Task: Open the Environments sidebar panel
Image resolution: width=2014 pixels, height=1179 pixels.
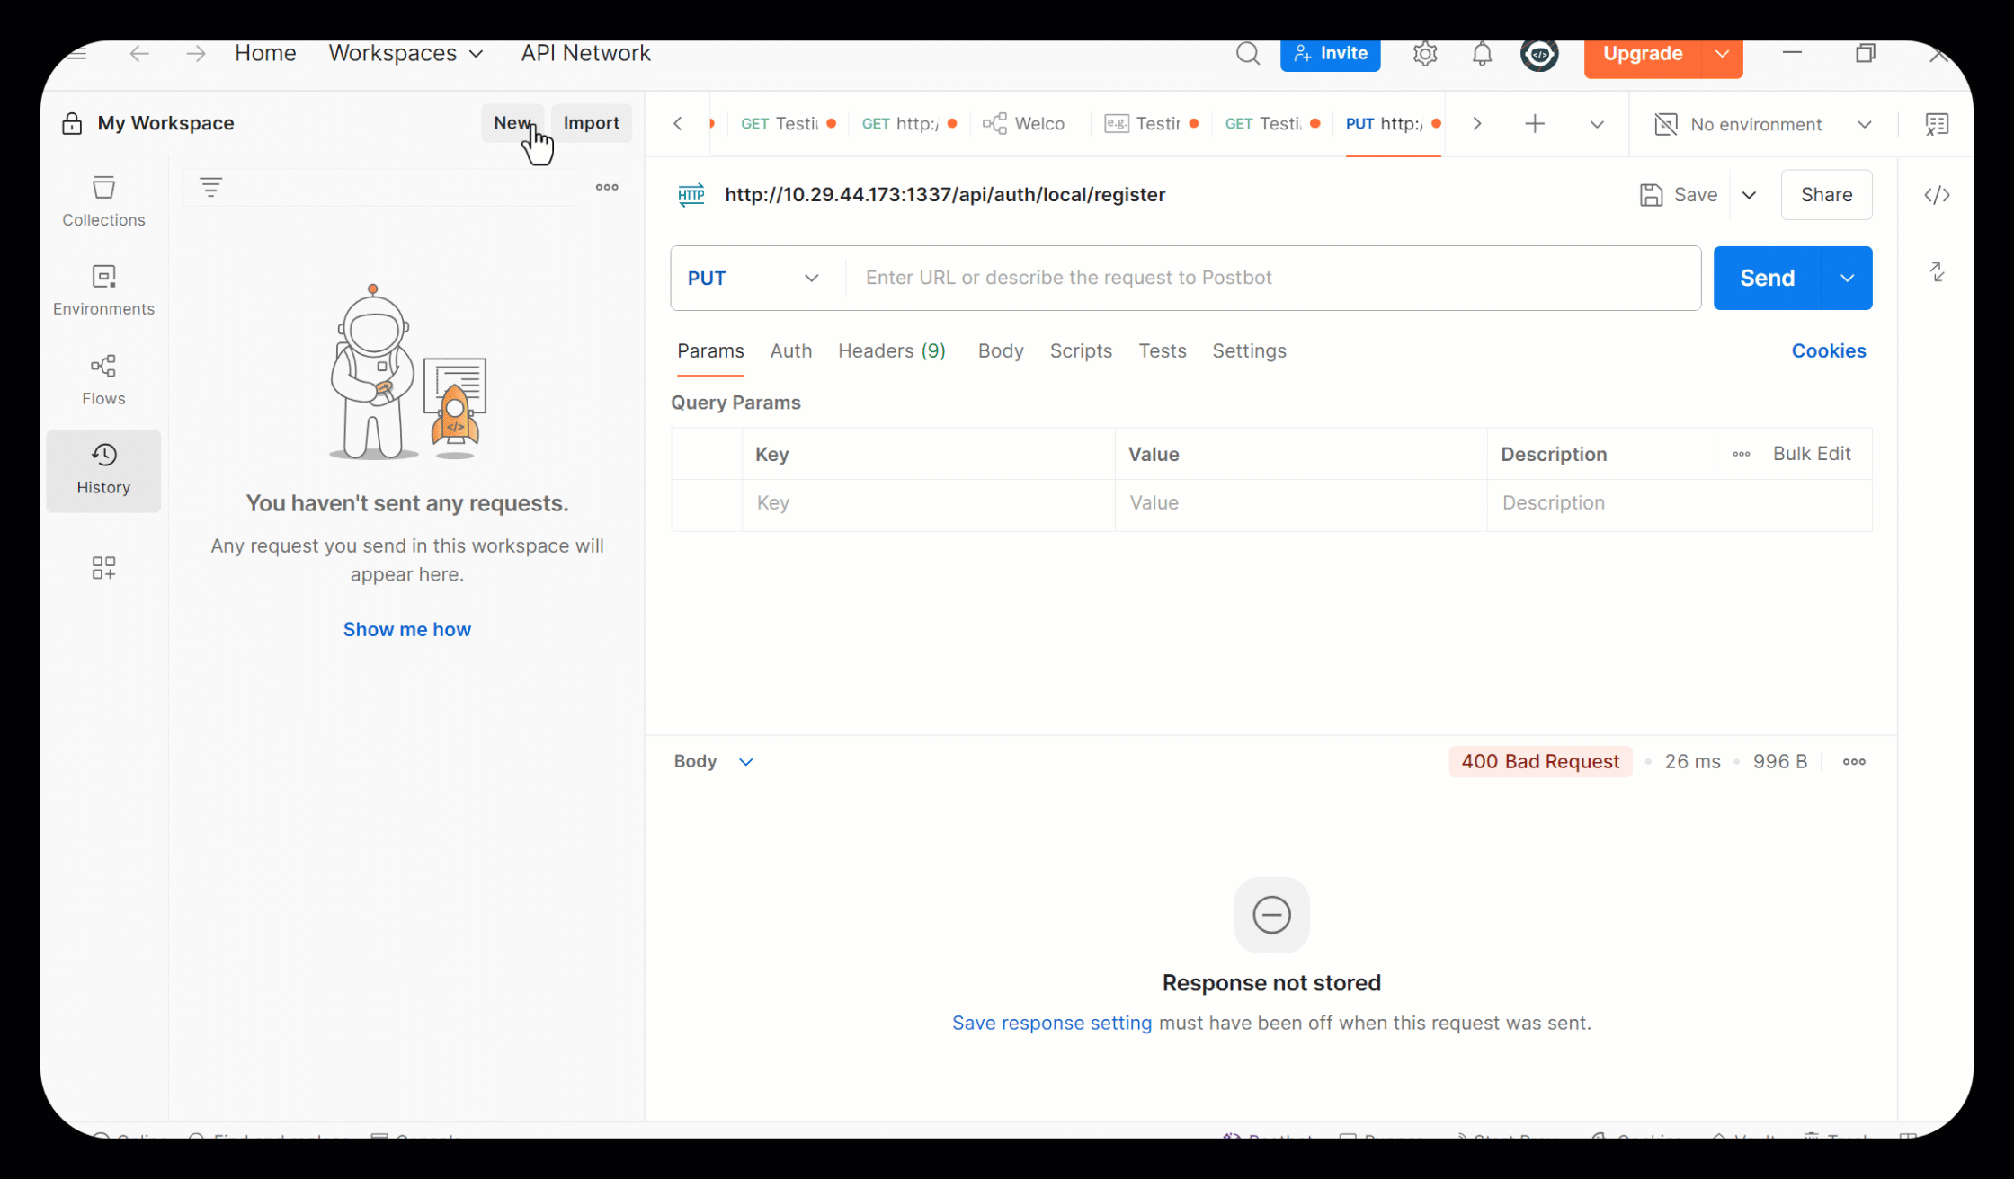Action: coord(103,290)
